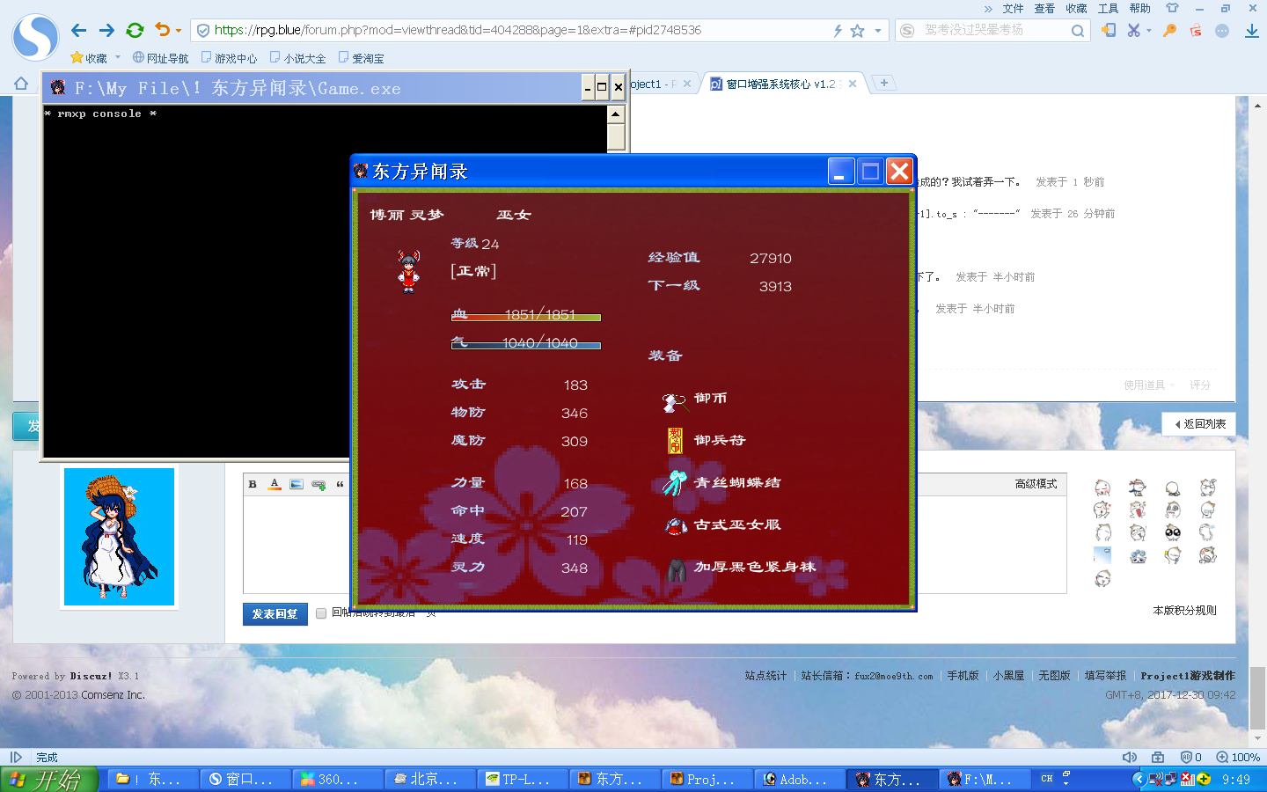Viewport: 1267px width, 792px height.
Task: Open the scissors screenshot tool icon
Action: click(x=1133, y=30)
